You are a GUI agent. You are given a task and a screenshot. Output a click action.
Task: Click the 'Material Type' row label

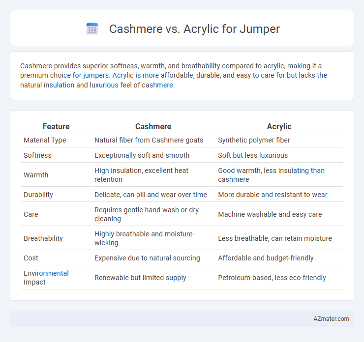tap(45, 140)
